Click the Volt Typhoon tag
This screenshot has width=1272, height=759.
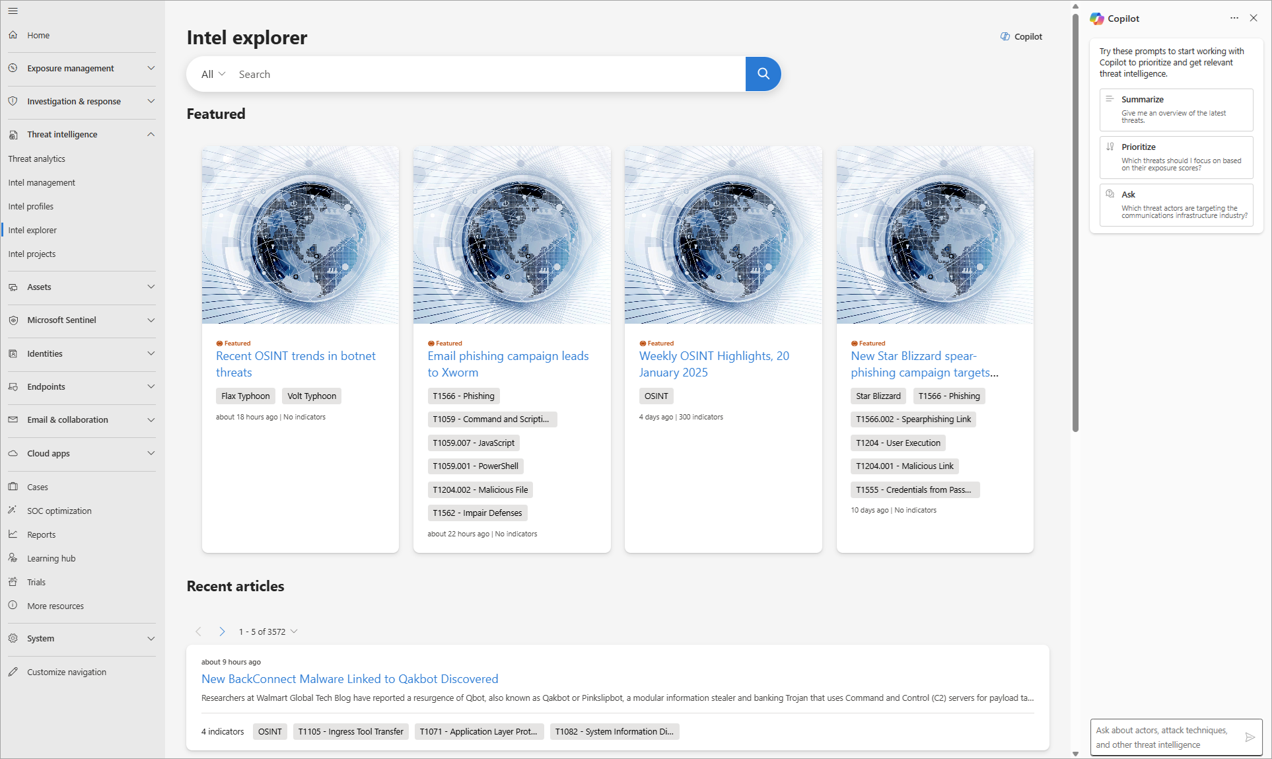coord(312,396)
